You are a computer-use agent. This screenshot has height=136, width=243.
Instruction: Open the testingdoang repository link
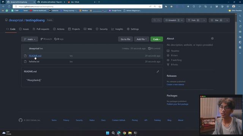point(35,20)
